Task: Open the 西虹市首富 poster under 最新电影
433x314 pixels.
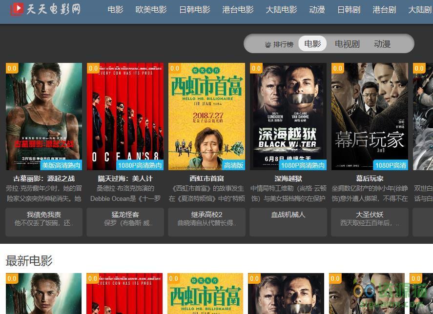Action: [x=205, y=294]
